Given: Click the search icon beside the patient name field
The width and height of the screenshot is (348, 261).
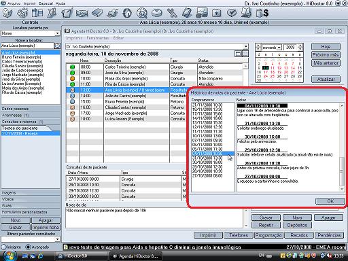Looking at the screenshot, I should [57, 46].
